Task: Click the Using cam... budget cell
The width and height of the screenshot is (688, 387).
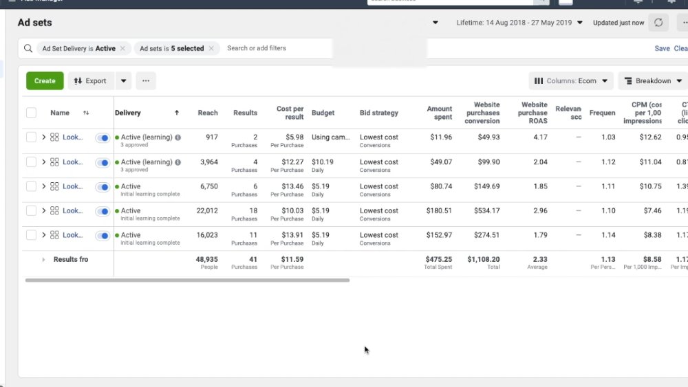Action: point(330,137)
